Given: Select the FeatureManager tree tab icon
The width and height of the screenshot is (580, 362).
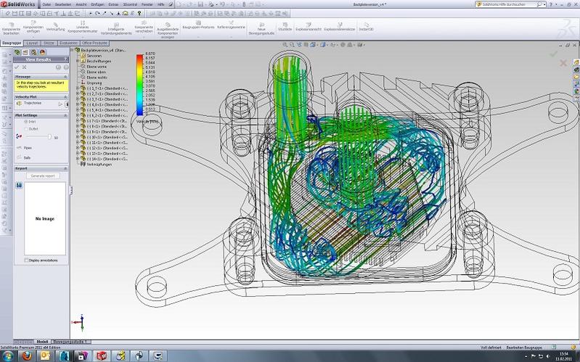Looking at the screenshot, I should coord(17,52).
